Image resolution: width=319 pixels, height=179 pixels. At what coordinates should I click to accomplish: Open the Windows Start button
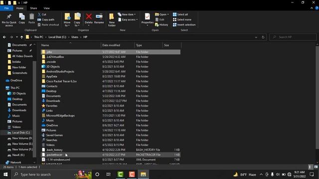tap(5, 175)
